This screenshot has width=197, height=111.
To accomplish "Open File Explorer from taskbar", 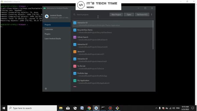I will (61, 108).
